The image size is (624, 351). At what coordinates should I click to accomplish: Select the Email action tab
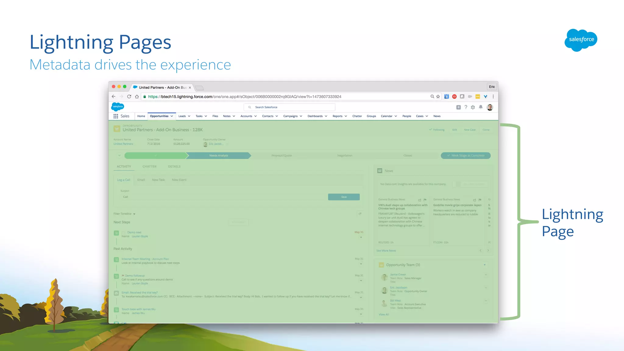pos(141,180)
